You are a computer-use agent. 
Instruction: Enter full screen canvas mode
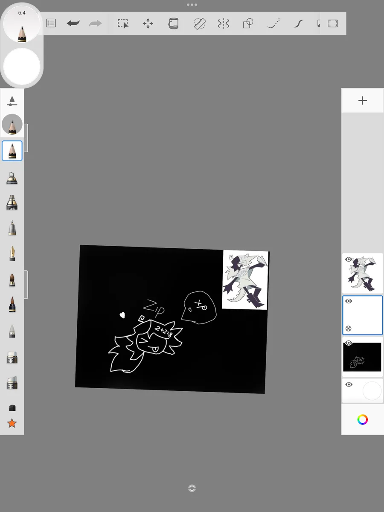click(333, 23)
